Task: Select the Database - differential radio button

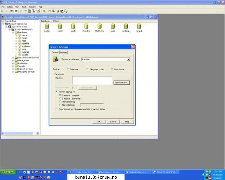Action: tap(60, 98)
